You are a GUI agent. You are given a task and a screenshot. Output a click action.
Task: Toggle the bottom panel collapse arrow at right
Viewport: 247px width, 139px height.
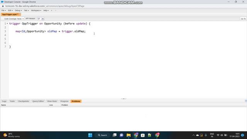[246, 101]
